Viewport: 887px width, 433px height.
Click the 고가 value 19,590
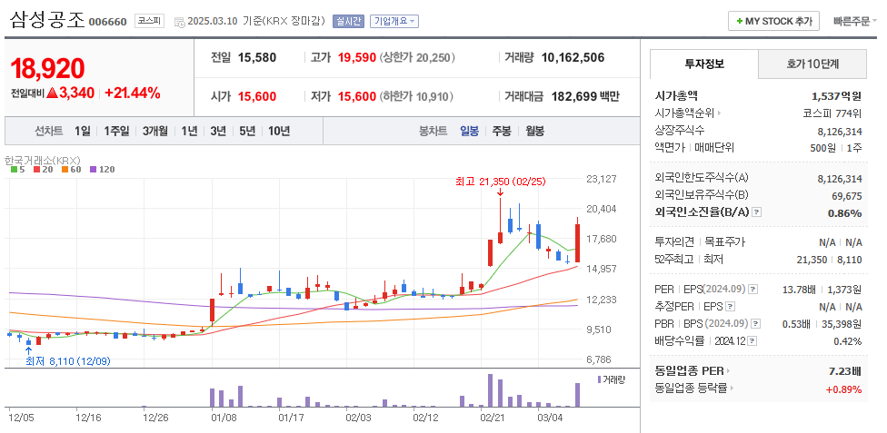357,57
